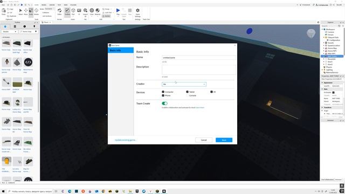Click Cancel button in dialog

click(x=204, y=140)
